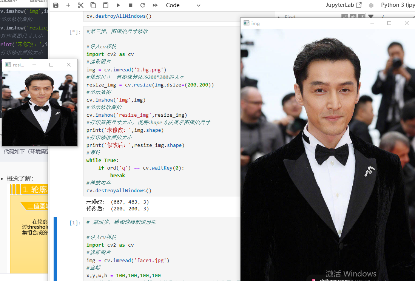This screenshot has width=415, height=281.
Task: Click the line img = cv.imread('2.hg.png')
Action: 126,69
